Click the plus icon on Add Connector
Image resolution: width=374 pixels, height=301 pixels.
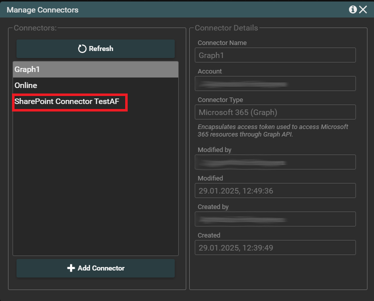click(71, 268)
